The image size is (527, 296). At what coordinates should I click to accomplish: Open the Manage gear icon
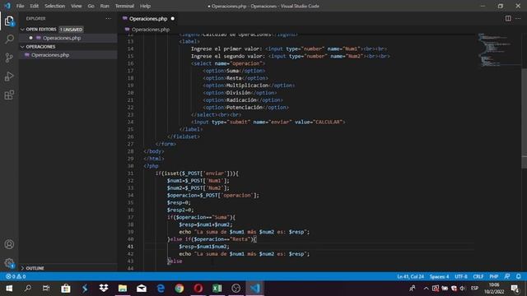click(9, 263)
